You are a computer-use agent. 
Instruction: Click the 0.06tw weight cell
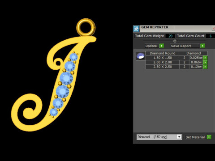(196, 62)
